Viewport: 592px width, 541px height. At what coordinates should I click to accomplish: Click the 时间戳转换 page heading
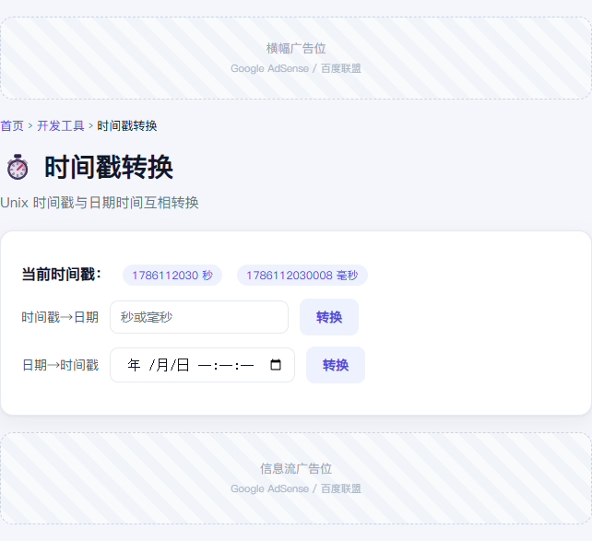[109, 167]
